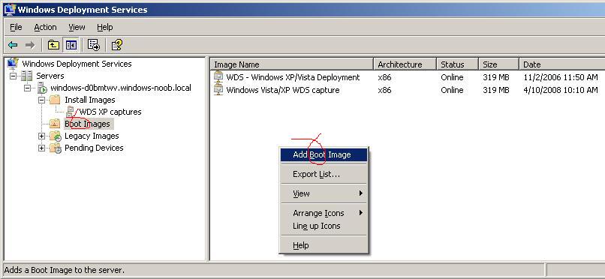Click the Install Images folder icon

coord(56,100)
